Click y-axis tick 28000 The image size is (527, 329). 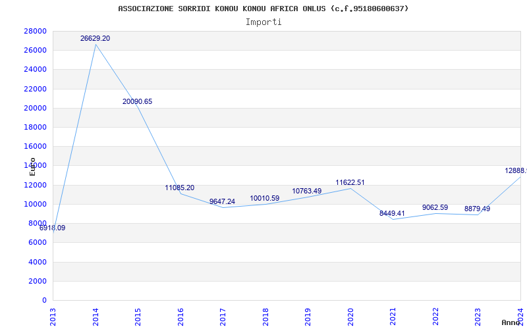tap(35, 31)
